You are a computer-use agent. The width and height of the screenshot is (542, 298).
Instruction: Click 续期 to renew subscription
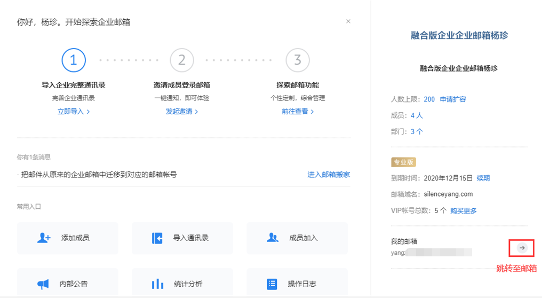[x=483, y=178]
